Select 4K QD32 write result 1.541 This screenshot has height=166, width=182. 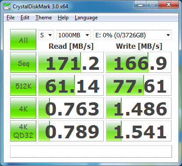139,131
